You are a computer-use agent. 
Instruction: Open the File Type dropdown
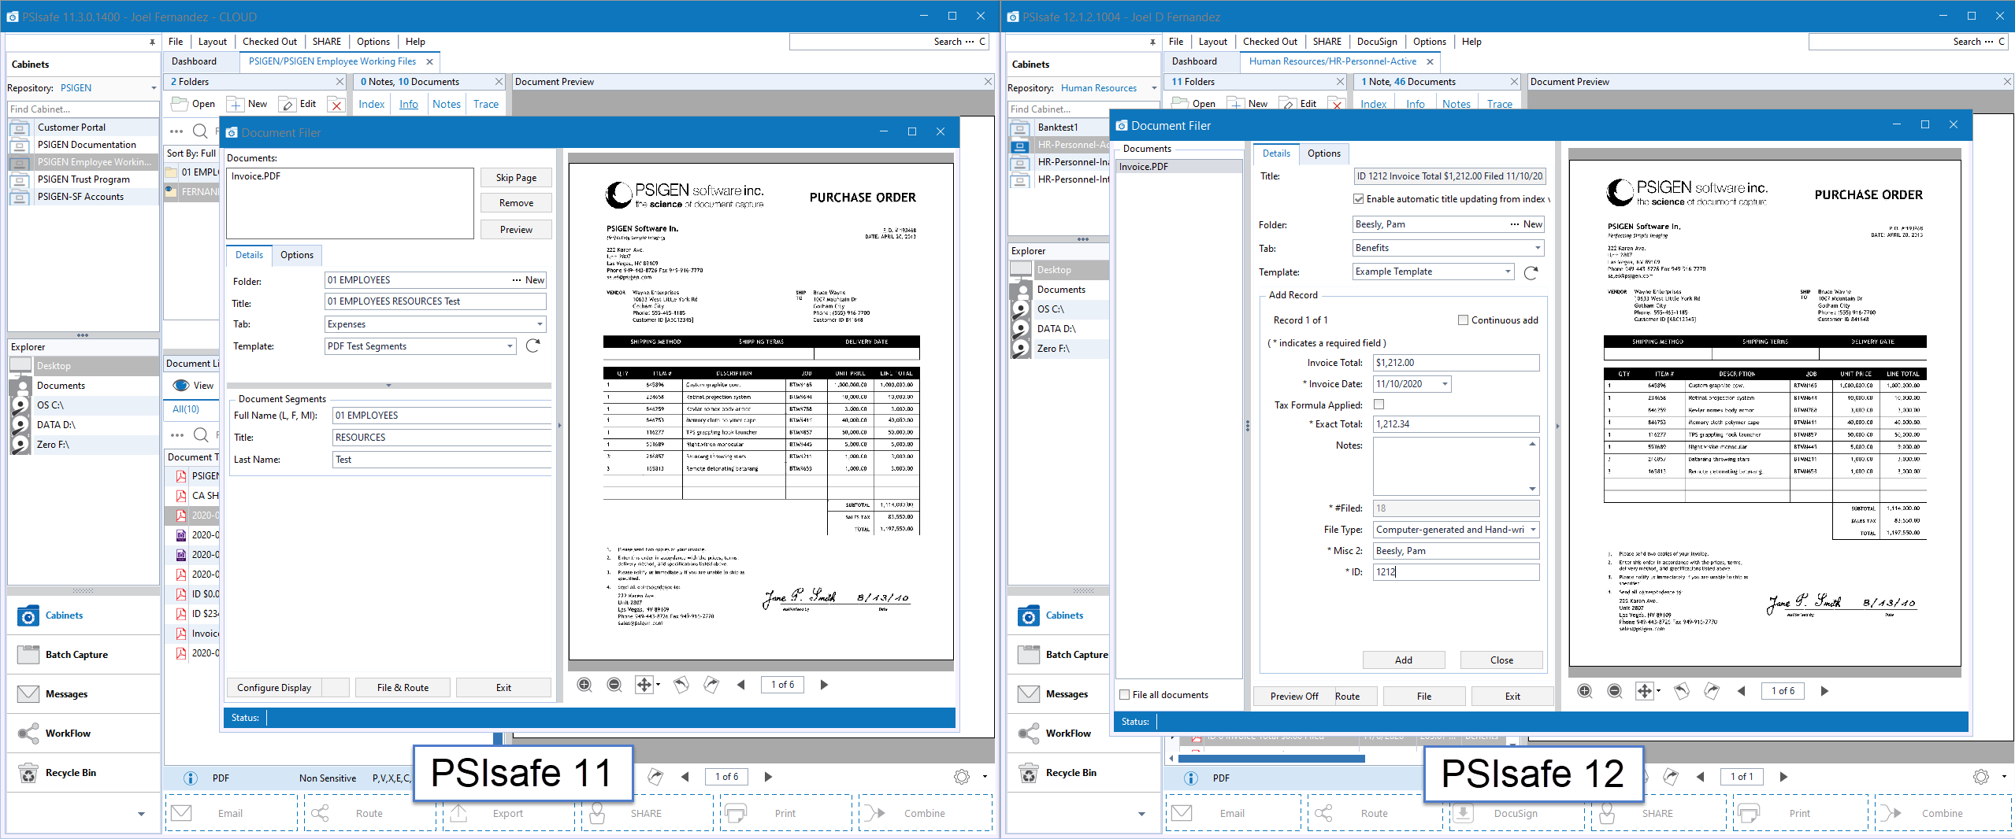point(1533,530)
